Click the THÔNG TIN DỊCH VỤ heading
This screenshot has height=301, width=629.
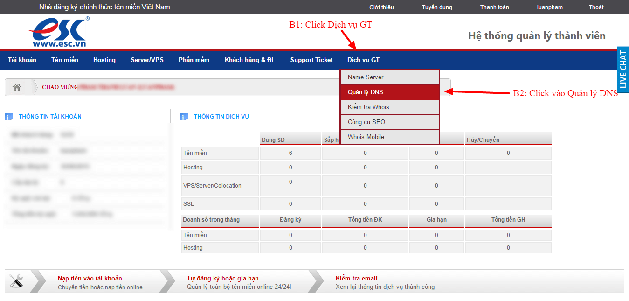[x=221, y=117]
